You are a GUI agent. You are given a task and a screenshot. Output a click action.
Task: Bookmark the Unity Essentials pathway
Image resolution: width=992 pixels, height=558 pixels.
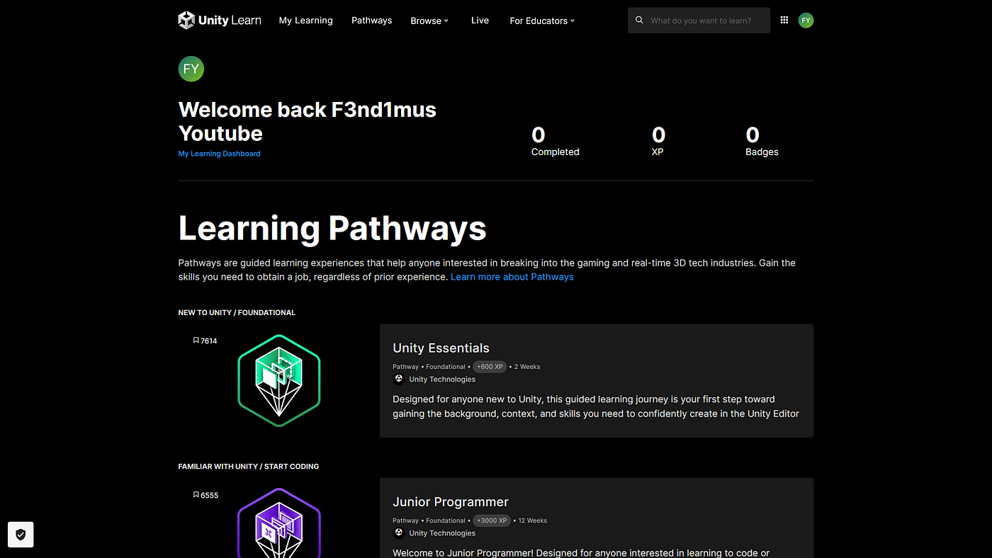[x=196, y=341]
